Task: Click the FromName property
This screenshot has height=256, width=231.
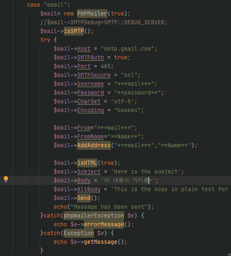Action: pos(91,136)
